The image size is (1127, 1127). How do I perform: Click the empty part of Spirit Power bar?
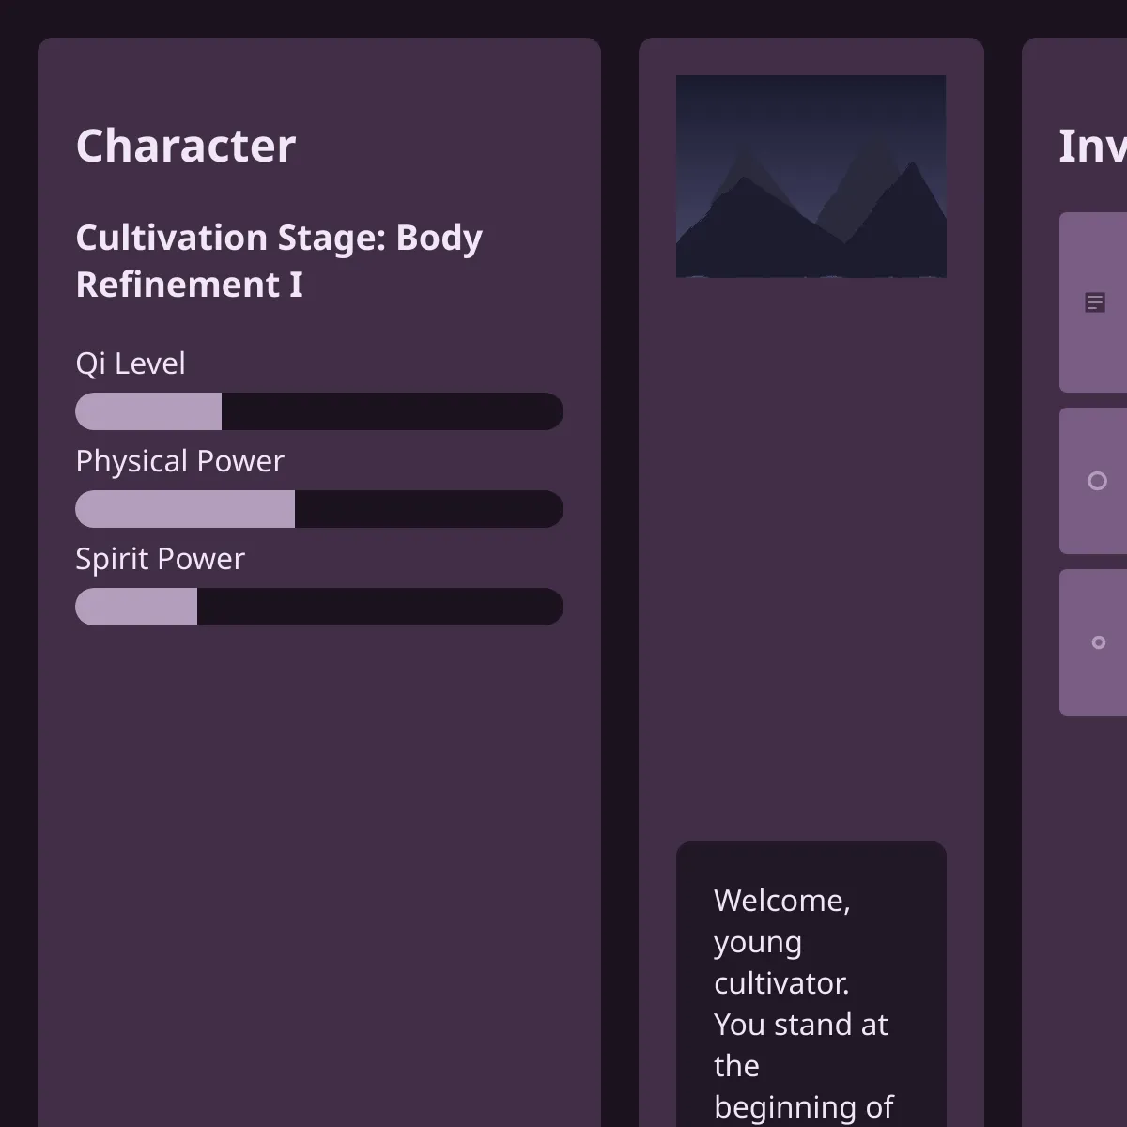379,607
